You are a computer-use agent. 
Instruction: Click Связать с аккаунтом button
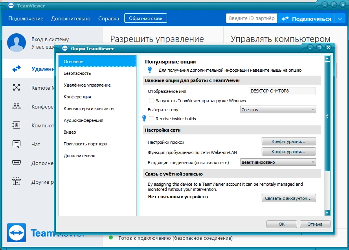click(289, 198)
